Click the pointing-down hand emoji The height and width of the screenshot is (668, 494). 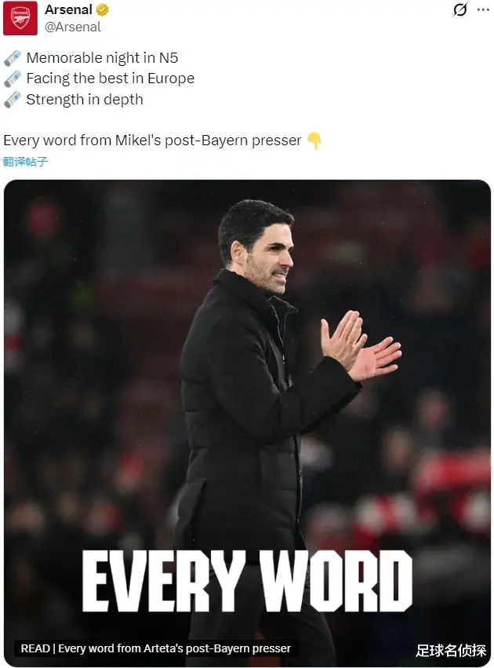tap(314, 141)
